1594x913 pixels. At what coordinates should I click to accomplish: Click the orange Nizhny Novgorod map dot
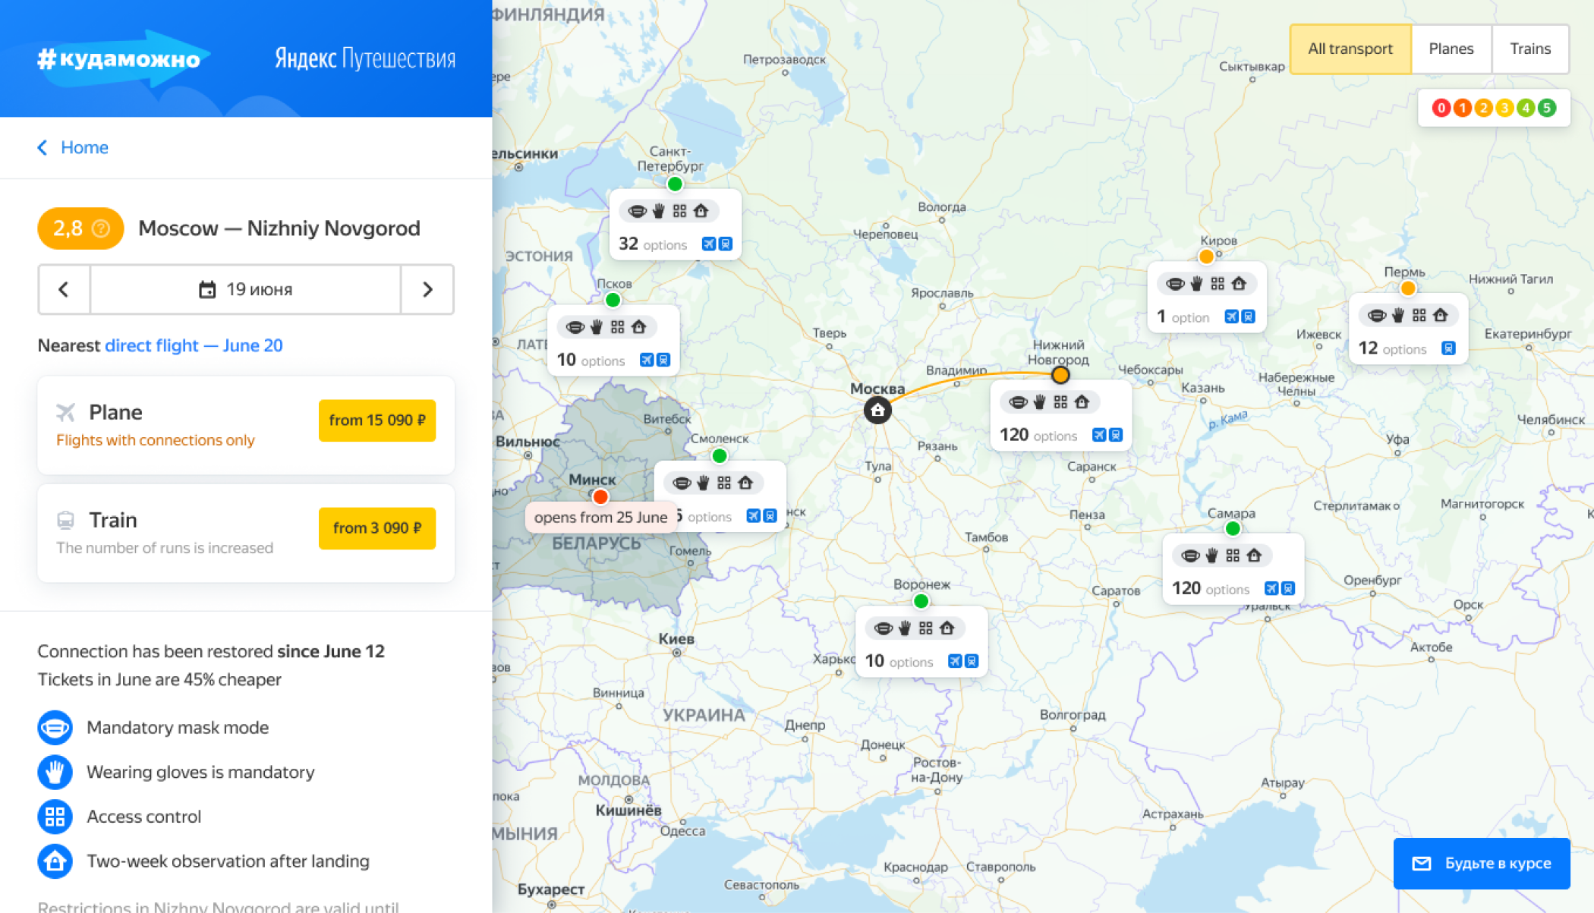1060,375
